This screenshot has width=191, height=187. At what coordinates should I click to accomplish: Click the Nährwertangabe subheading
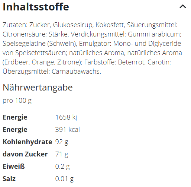pyautogui.click(x=38, y=88)
